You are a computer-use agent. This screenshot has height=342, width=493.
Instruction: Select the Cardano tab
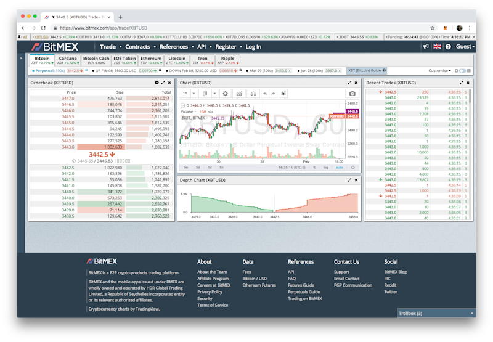click(x=68, y=60)
